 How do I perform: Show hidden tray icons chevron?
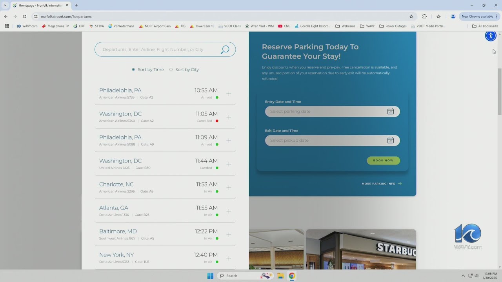coord(463,276)
